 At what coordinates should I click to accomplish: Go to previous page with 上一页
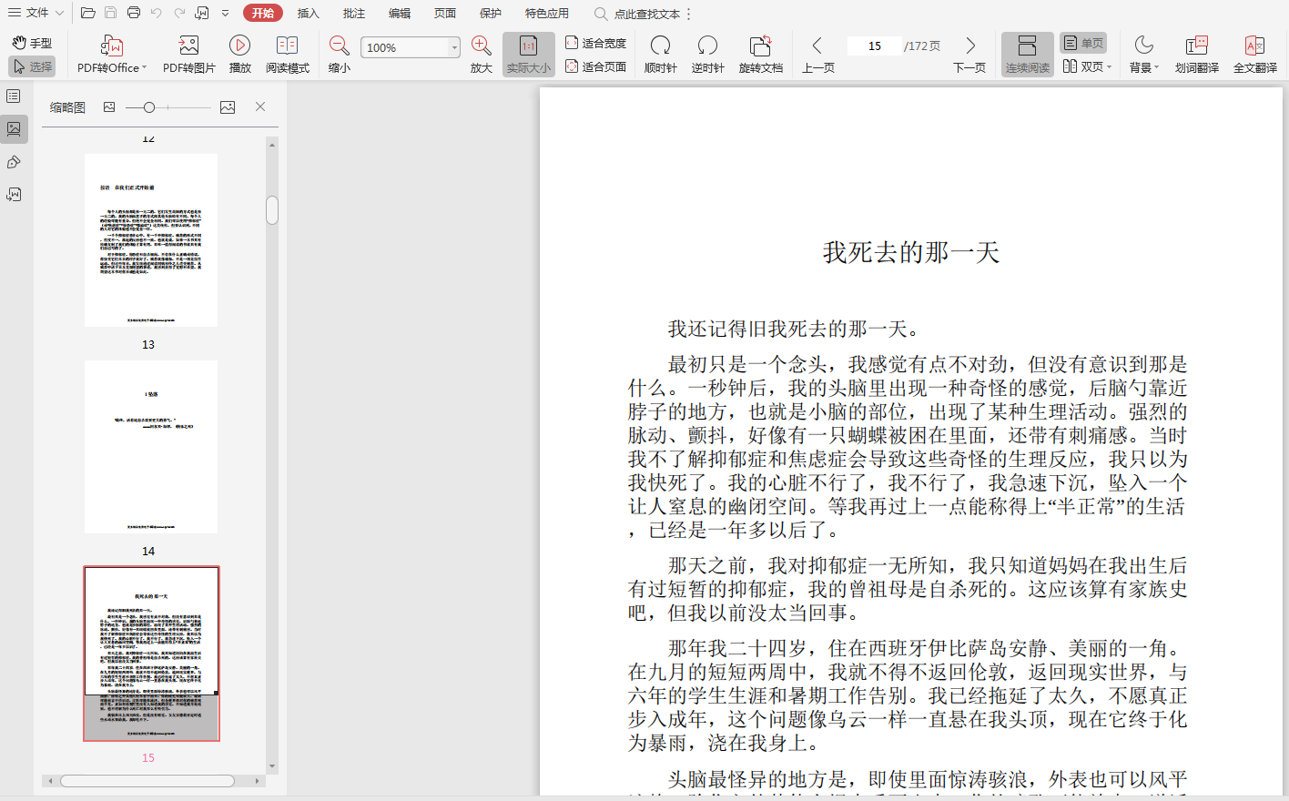pos(817,55)
